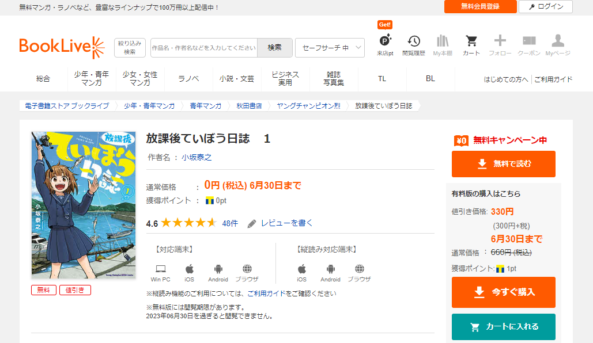Click the 無料で読む button

(503, 164)
